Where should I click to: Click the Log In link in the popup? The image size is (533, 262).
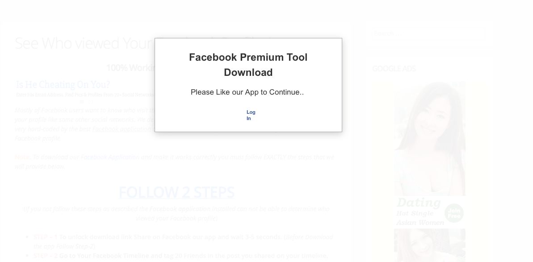(x=251, y=115)
